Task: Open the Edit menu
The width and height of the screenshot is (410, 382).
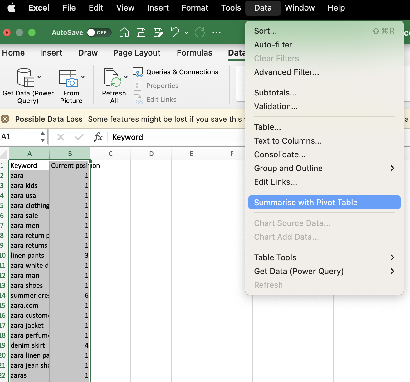Action: 96,8
